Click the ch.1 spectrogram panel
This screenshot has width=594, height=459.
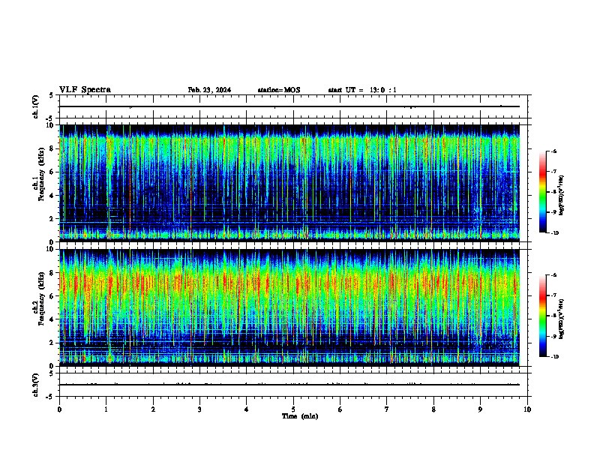pyautogui.click(x=289, y=183)
